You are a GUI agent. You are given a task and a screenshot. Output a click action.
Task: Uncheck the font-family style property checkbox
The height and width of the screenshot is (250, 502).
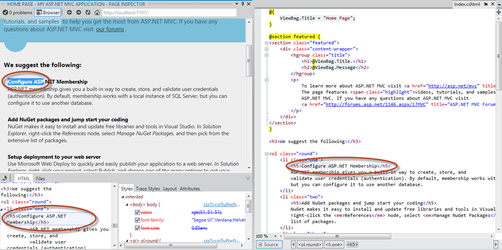click(138, 221)
